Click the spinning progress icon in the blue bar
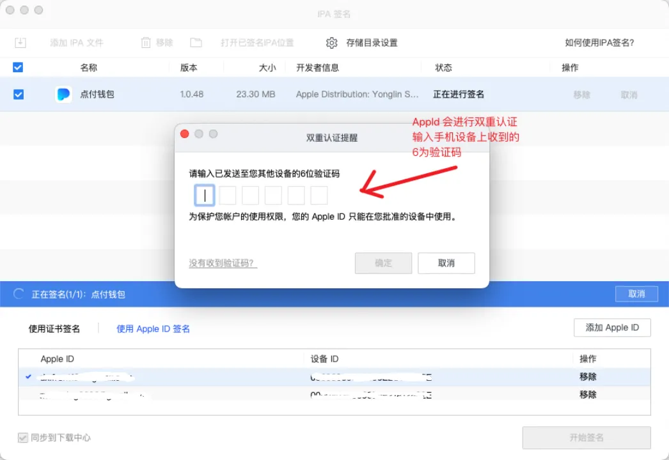 19,294
